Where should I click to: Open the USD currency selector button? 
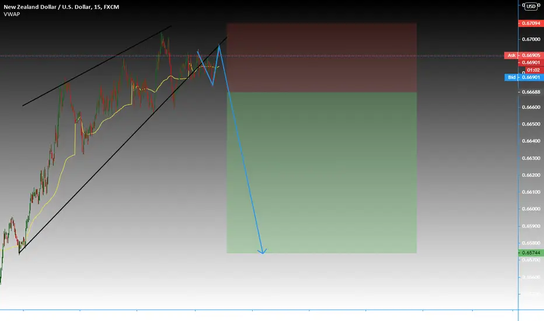[531, 6]
